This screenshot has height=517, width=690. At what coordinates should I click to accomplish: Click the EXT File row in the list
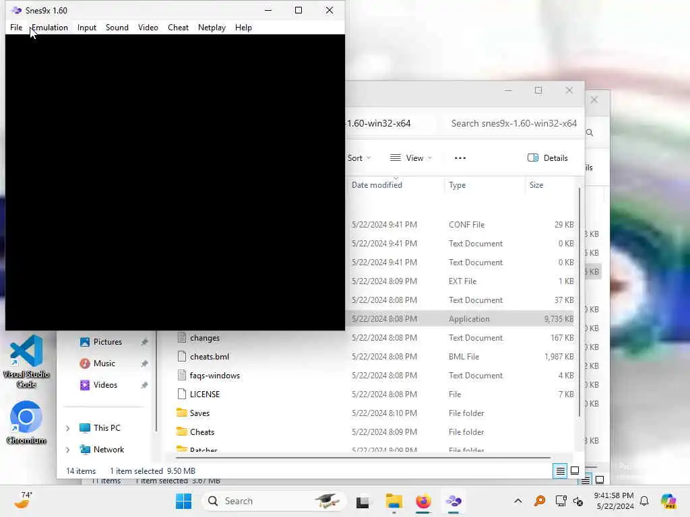pyautogui.click(x=461, y=281)
